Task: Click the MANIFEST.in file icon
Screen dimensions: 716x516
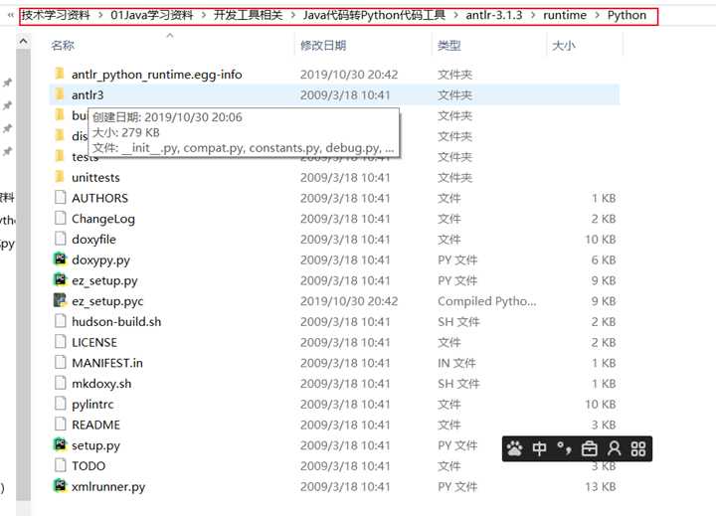Action: click(x=60, y=362)
